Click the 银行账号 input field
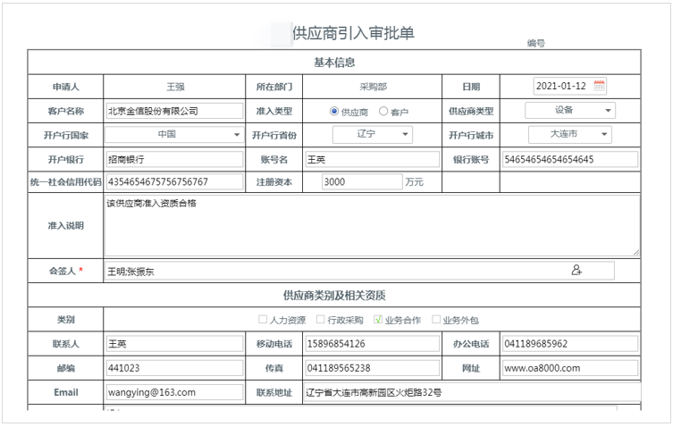 point(569,159)
